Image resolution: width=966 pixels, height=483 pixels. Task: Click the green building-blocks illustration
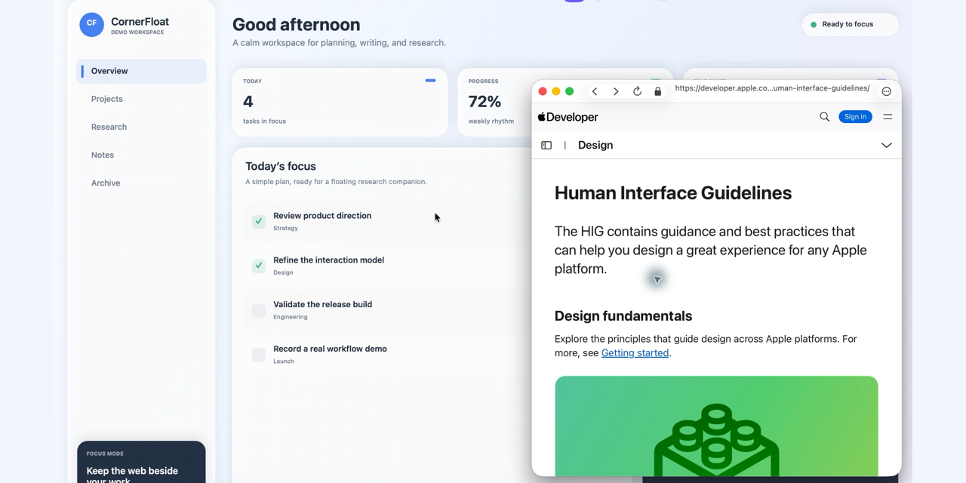pyautogui.click(x=716, y=426)
